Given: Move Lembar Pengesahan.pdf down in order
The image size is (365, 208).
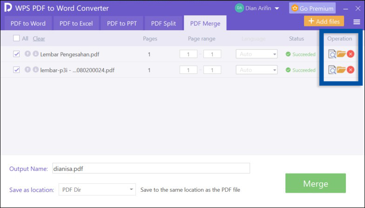Looking at the screenshot, I should (35, 54).
